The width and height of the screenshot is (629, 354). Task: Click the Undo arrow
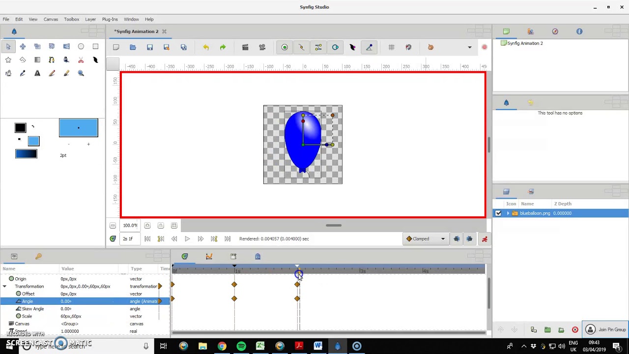[x=206, y=47]
